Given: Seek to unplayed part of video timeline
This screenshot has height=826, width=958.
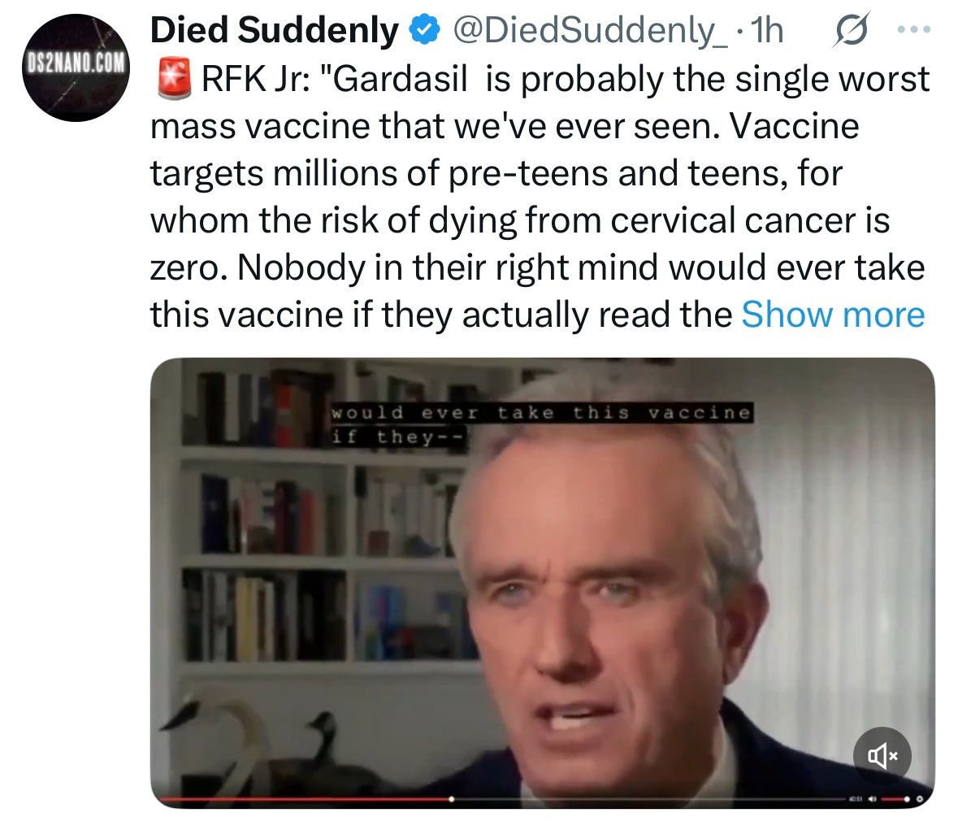Looking at the screenshot, I should [x=648, y=798].
